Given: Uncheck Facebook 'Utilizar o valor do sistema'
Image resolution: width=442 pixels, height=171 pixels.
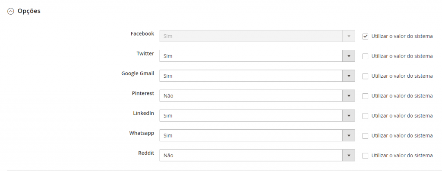Looking at the screenshot, I should [x=365, y=37].
